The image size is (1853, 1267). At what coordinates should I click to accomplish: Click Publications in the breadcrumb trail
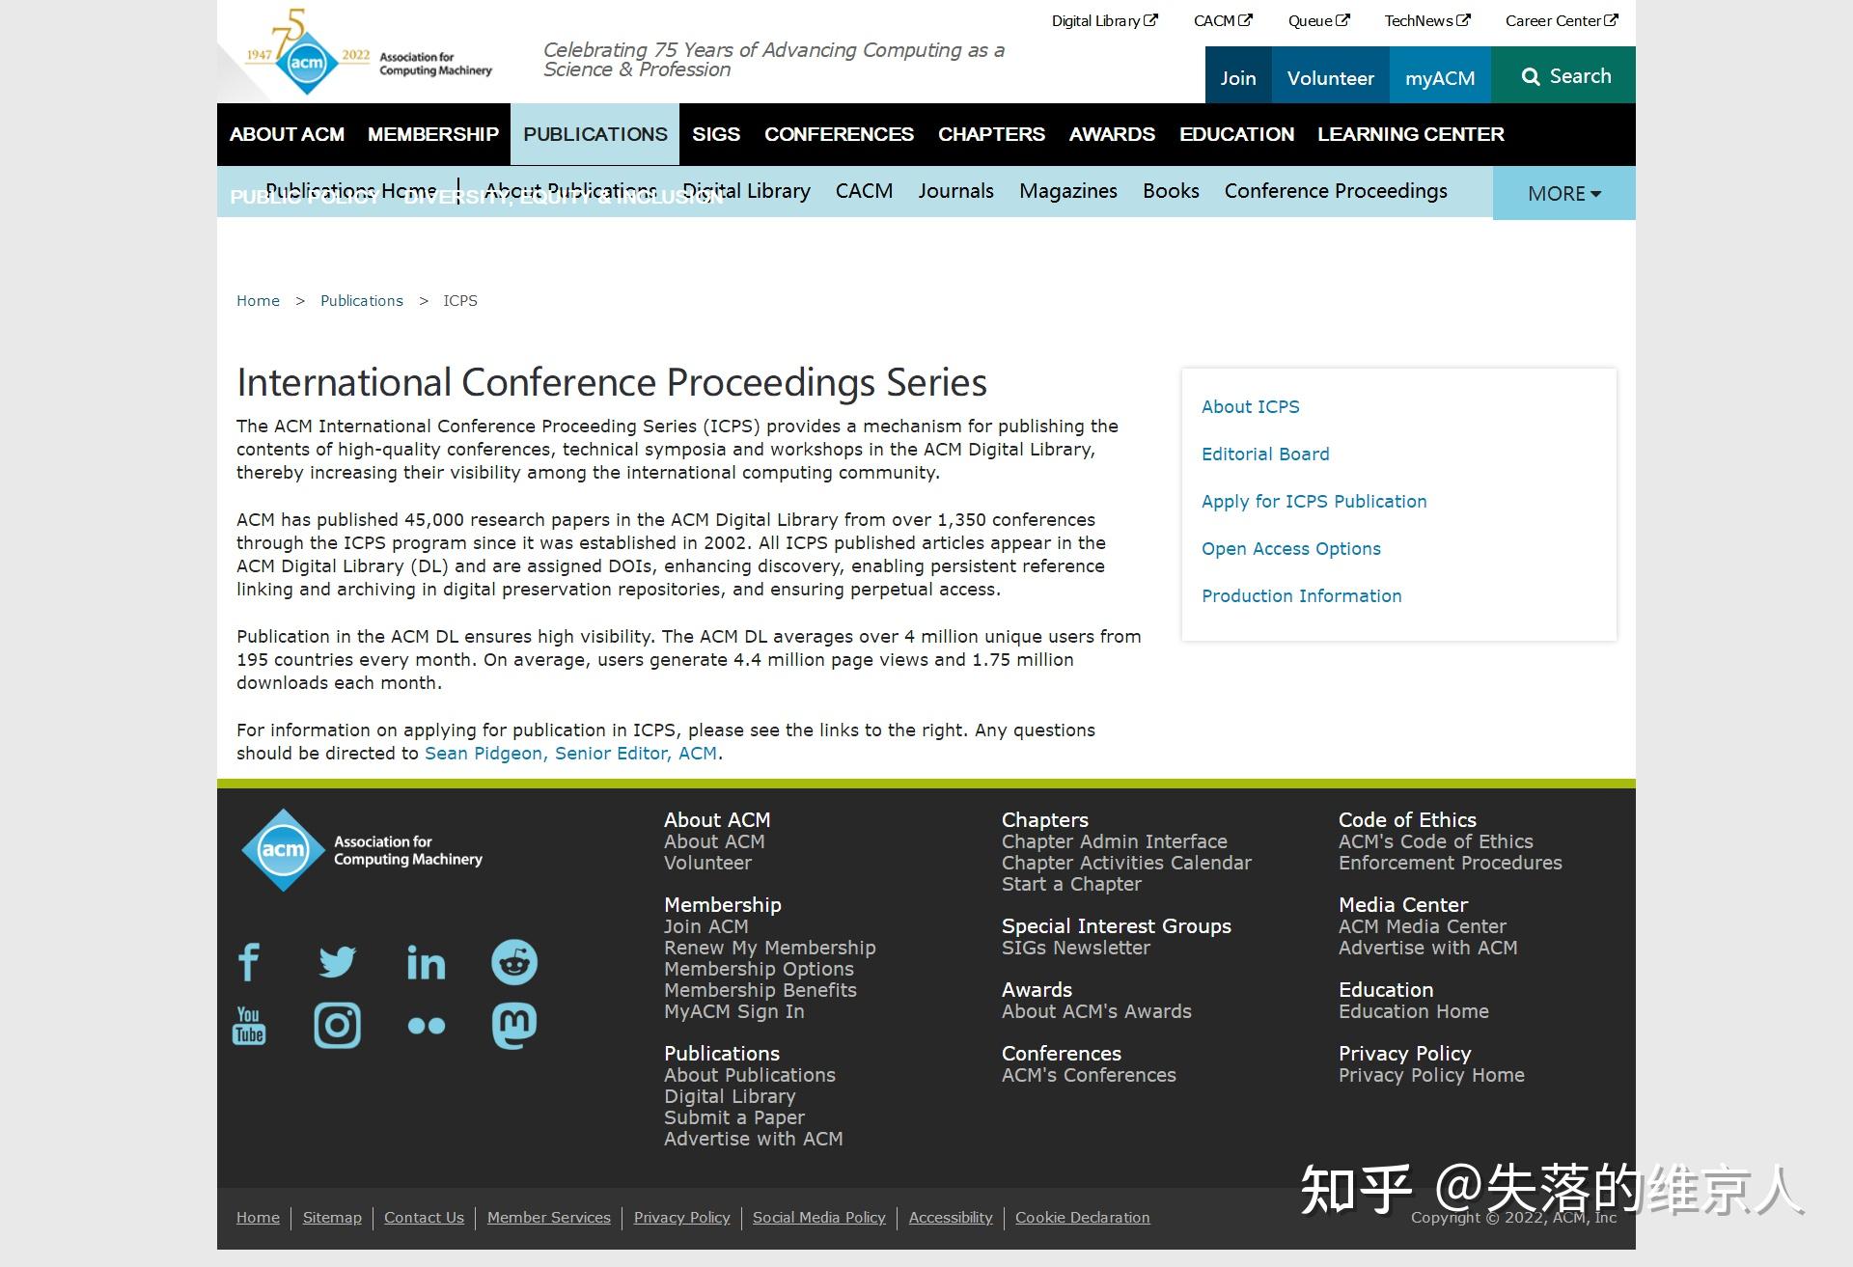point(361,301)
